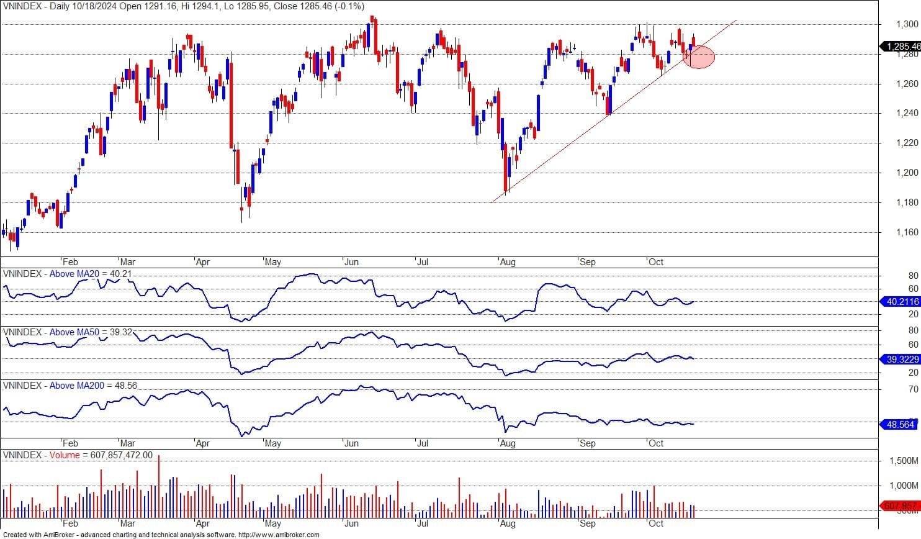Click the red 607,857 volume tag

click(901, 506)
